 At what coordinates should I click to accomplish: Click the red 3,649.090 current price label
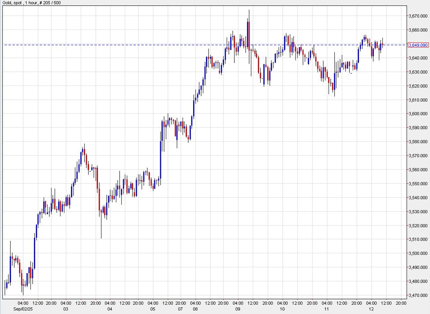pyautogui.click(x=418, y=45)
